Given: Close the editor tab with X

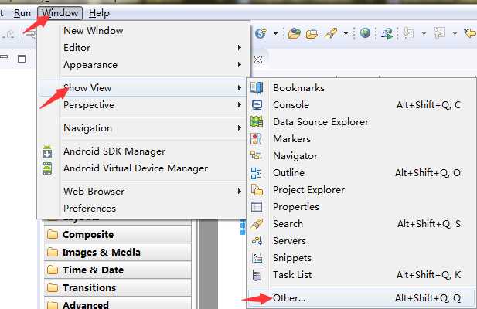Looking at the screenshot, I should tap(258, 59).
